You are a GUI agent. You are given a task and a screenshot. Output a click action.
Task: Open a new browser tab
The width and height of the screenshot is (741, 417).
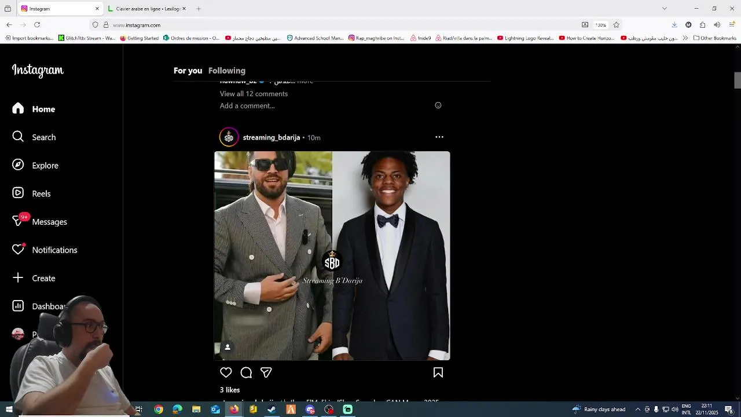pyautogui.click(x=199, y=9)
